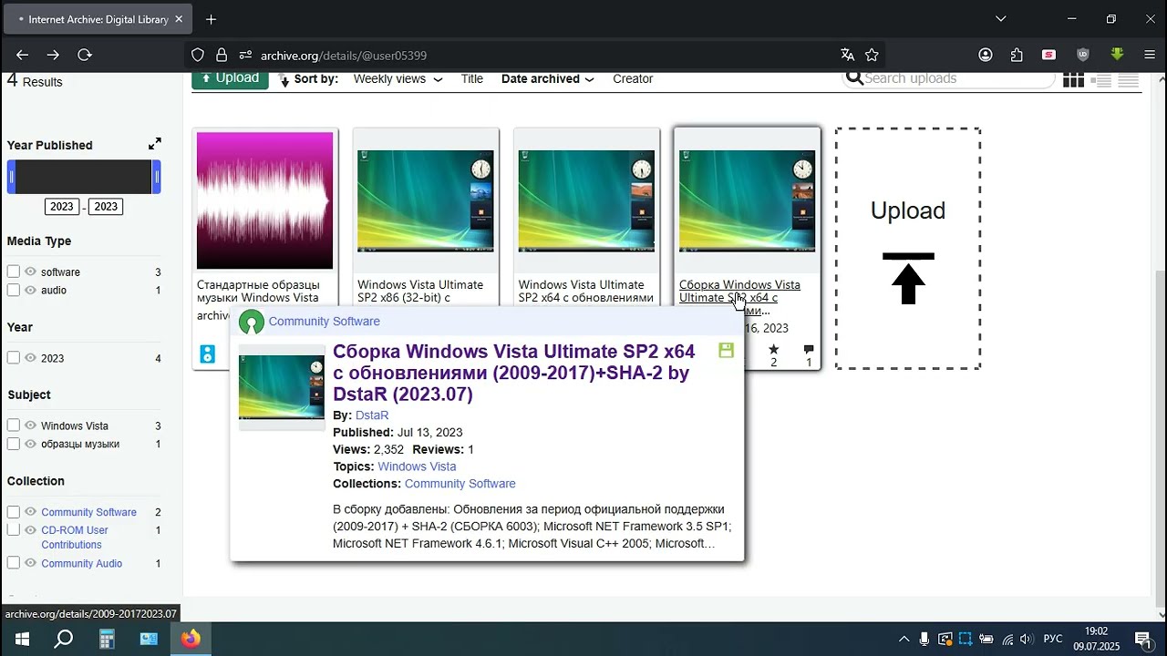Open the uBlock Origin extension icon
Screen dimensions: 1167x656
point(1083,55)
